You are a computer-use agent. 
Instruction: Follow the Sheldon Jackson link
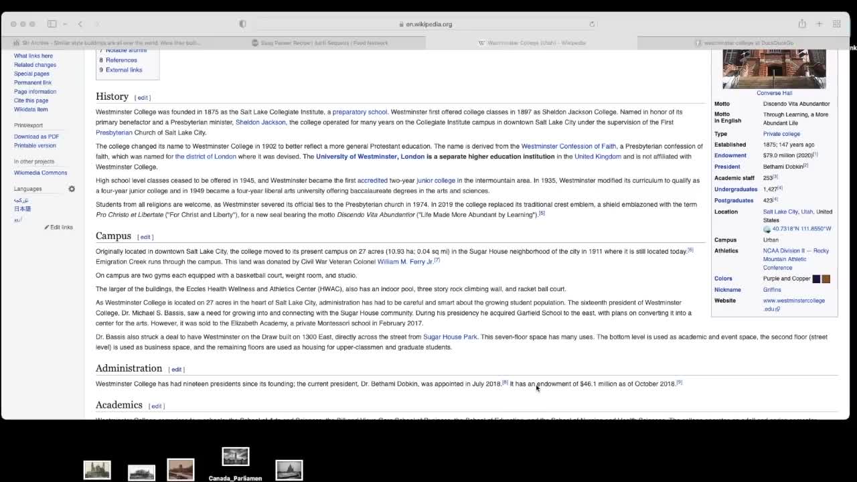(260, 123)
